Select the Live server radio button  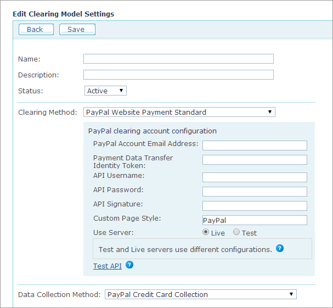(x=206, y=232)
